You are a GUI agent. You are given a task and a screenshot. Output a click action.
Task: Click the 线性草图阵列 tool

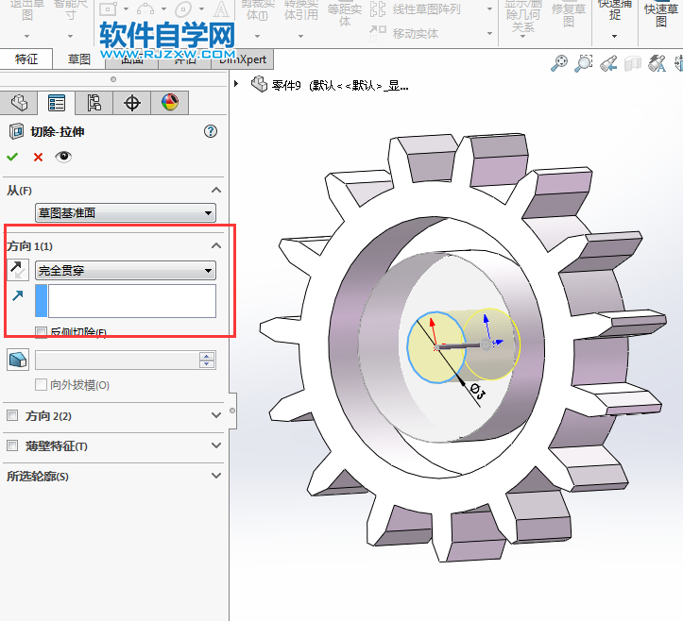415,8
